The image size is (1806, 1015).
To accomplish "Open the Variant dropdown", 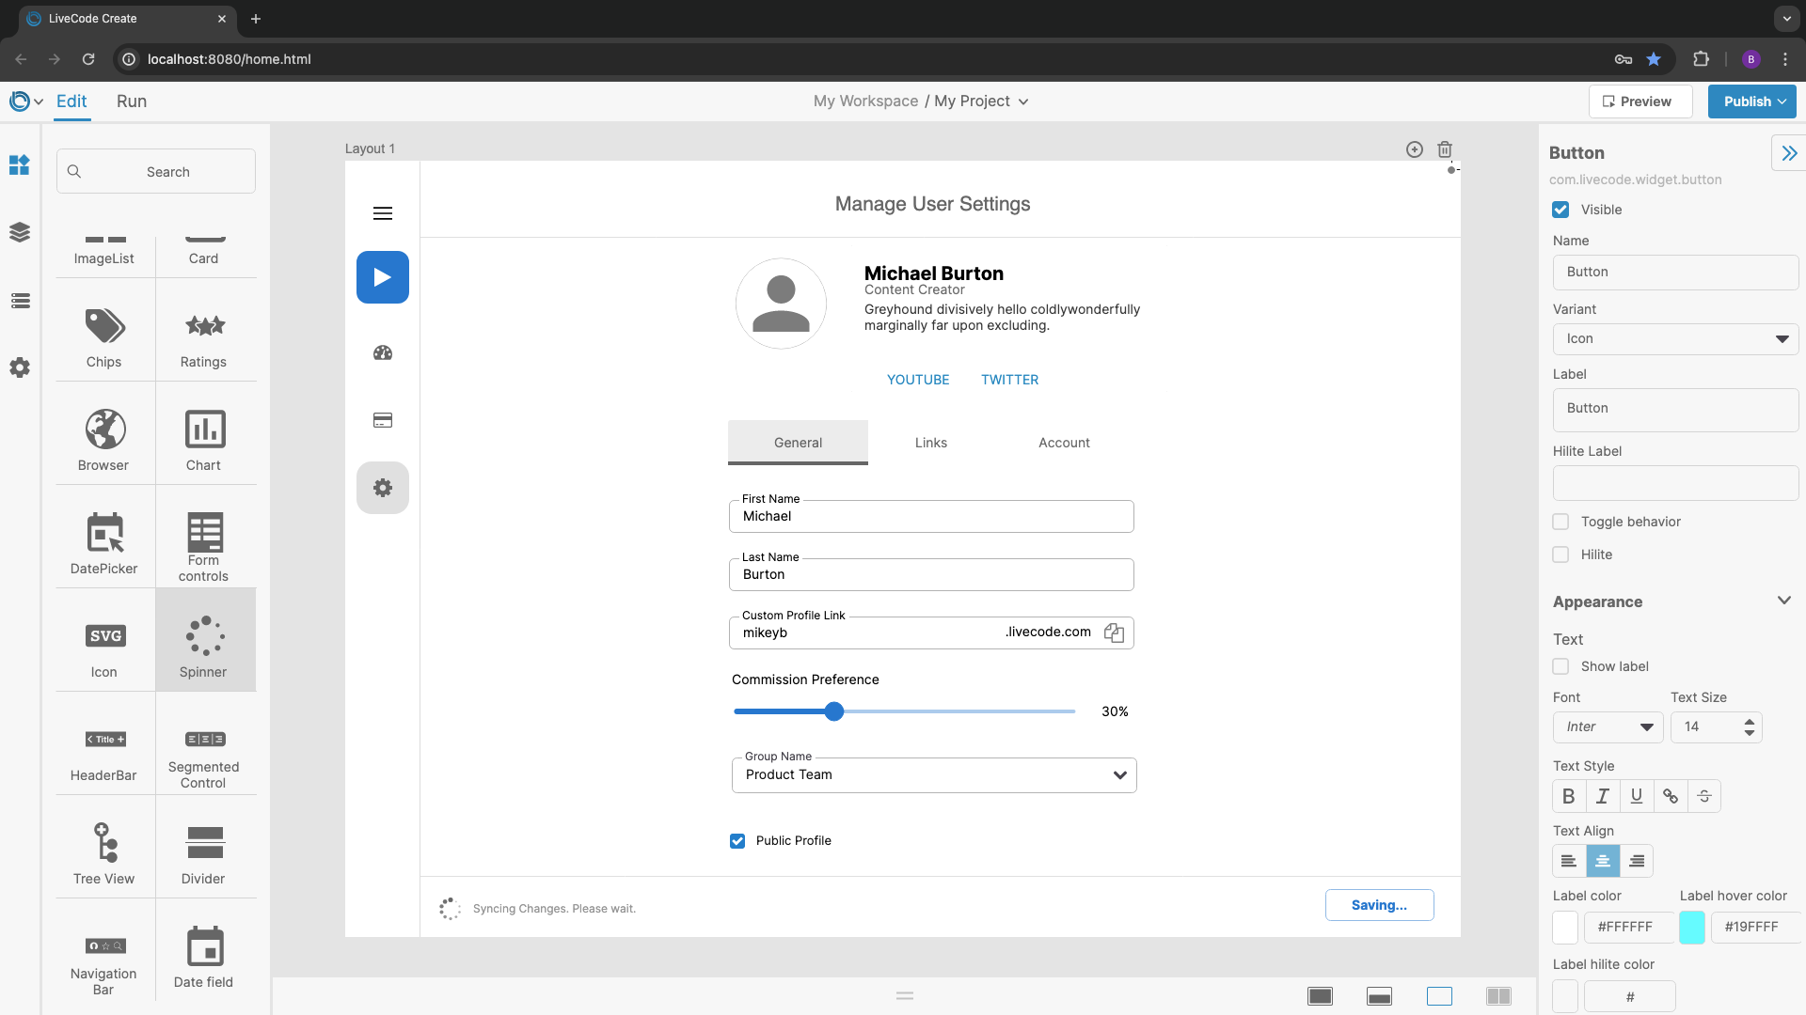I will pyautogui.click(x=1675, y=339).
